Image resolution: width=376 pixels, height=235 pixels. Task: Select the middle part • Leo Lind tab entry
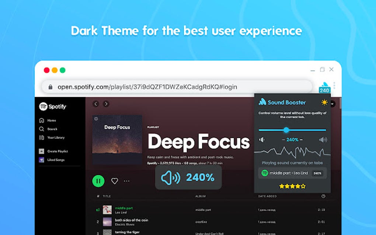point(292,173)
